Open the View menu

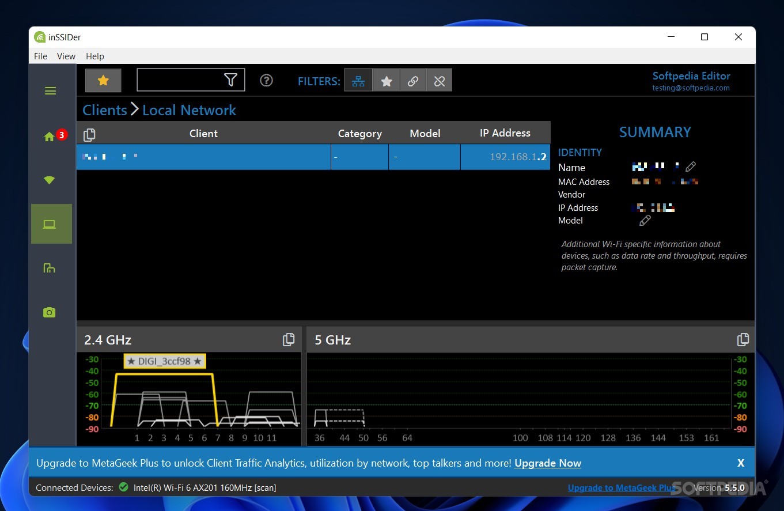pos(66,56)
